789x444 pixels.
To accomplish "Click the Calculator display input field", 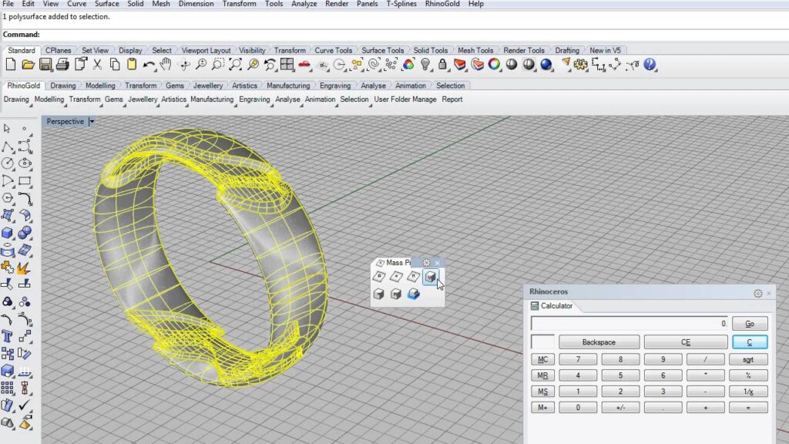I will [x=629, y=324].
